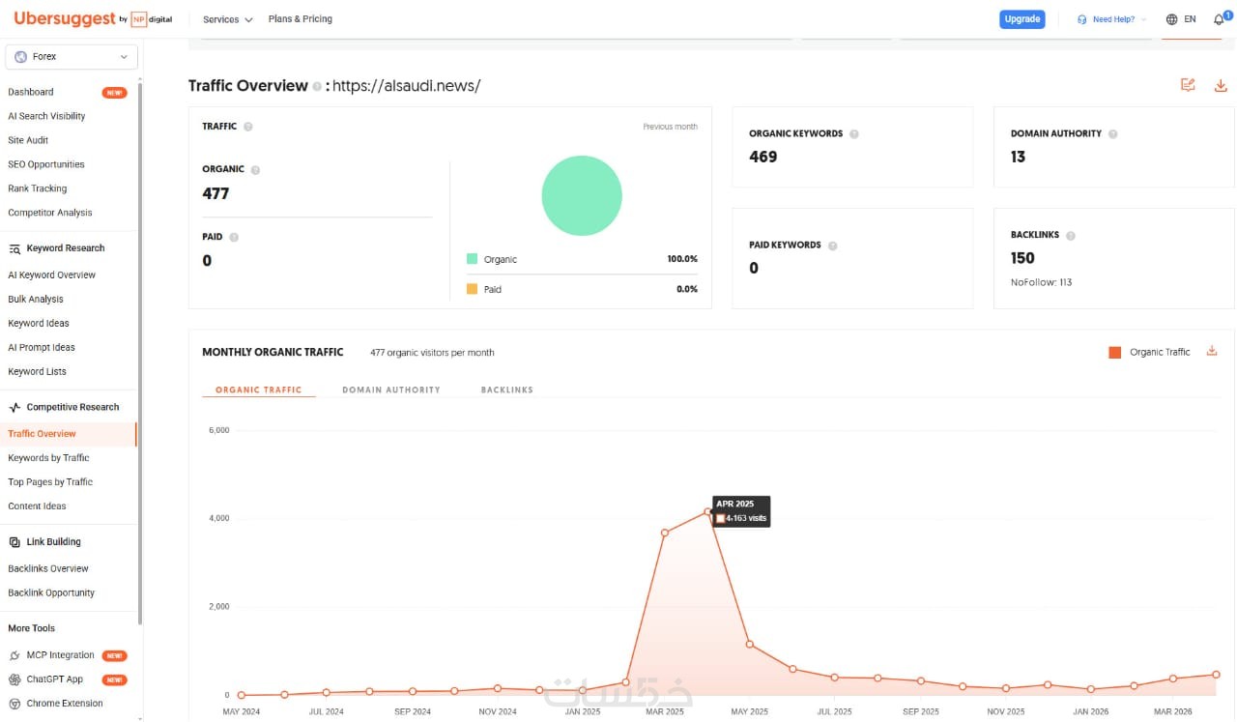Click the Chrome Extension icon

(14, 704)
